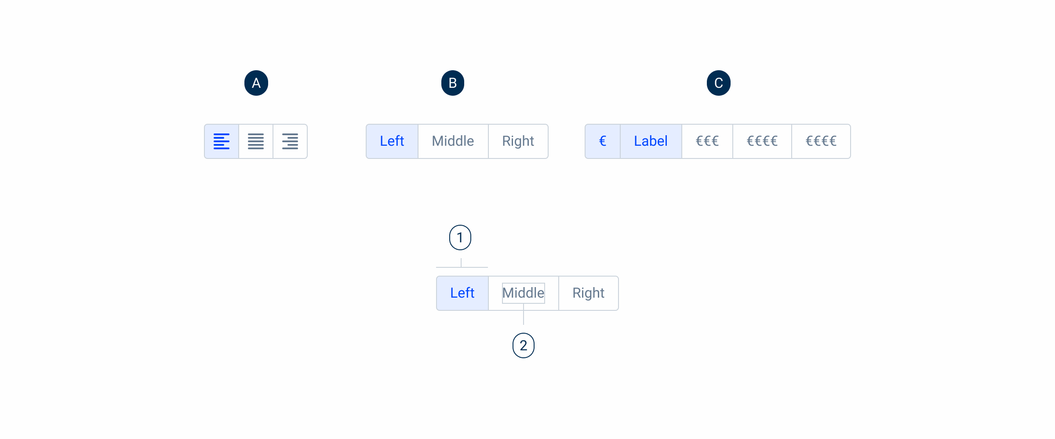Select the Label segment in example C
Screen dimensions: 1055x439
pos(651,141)
